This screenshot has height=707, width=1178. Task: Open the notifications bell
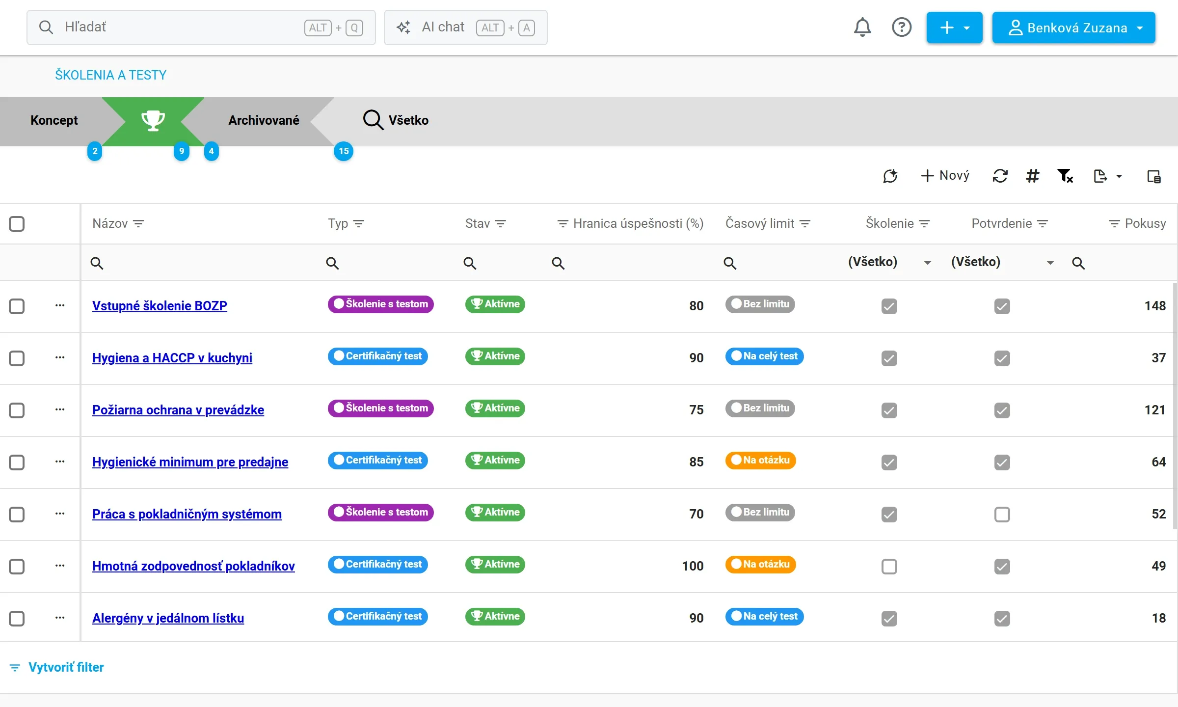coord(862,27)
